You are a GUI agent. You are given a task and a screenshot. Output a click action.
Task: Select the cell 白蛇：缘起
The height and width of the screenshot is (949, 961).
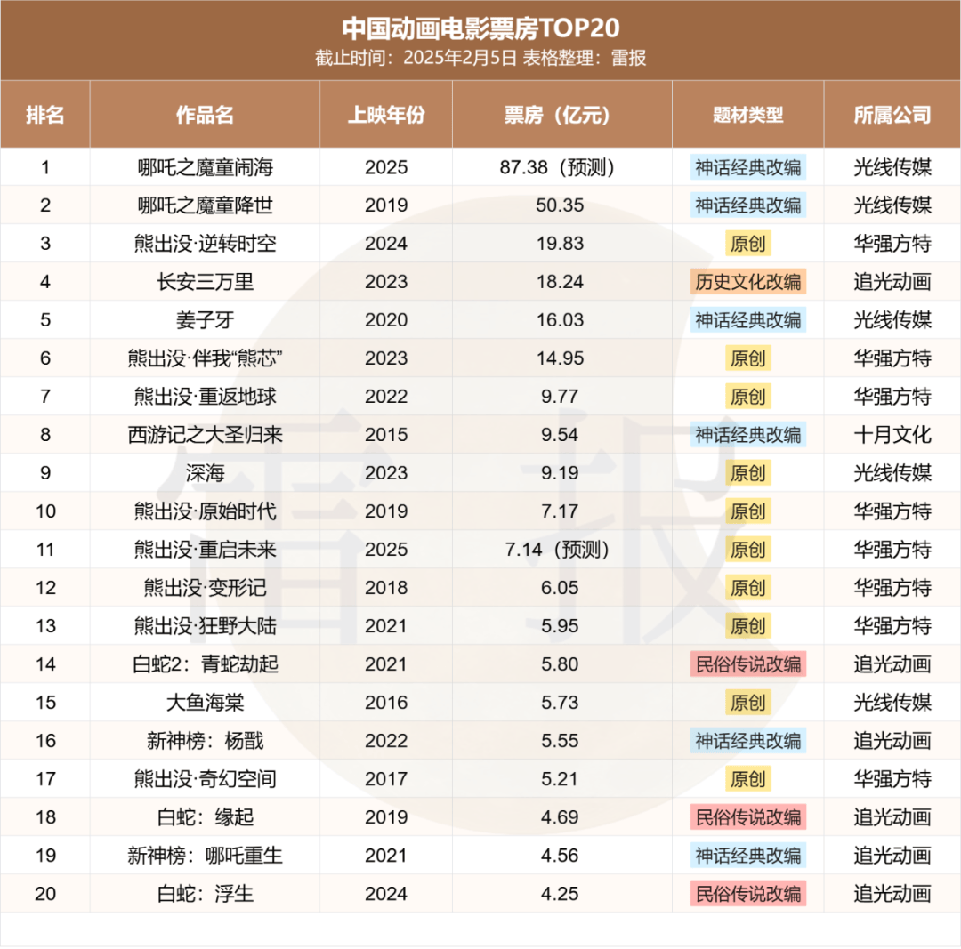205,817
